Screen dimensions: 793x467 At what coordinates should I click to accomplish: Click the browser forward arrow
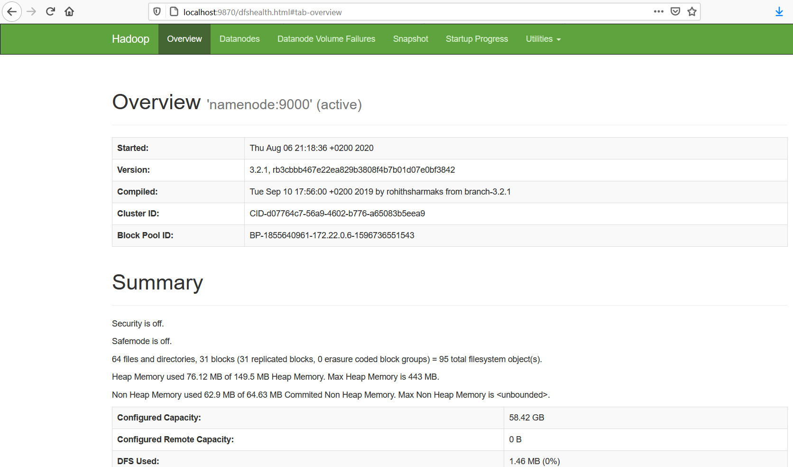click(31, 12)
